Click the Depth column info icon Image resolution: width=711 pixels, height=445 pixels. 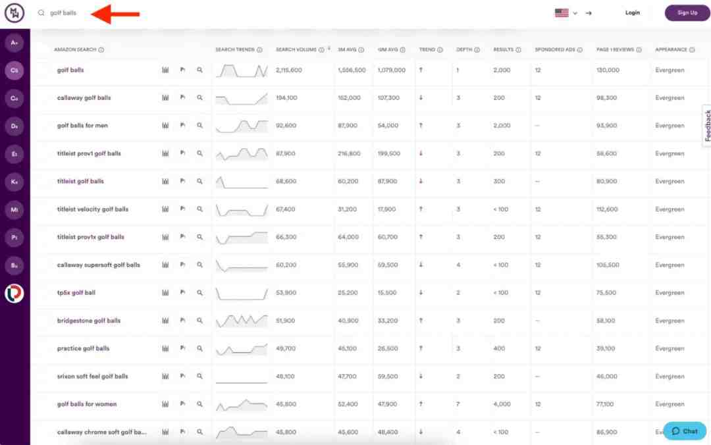(477, 50)
